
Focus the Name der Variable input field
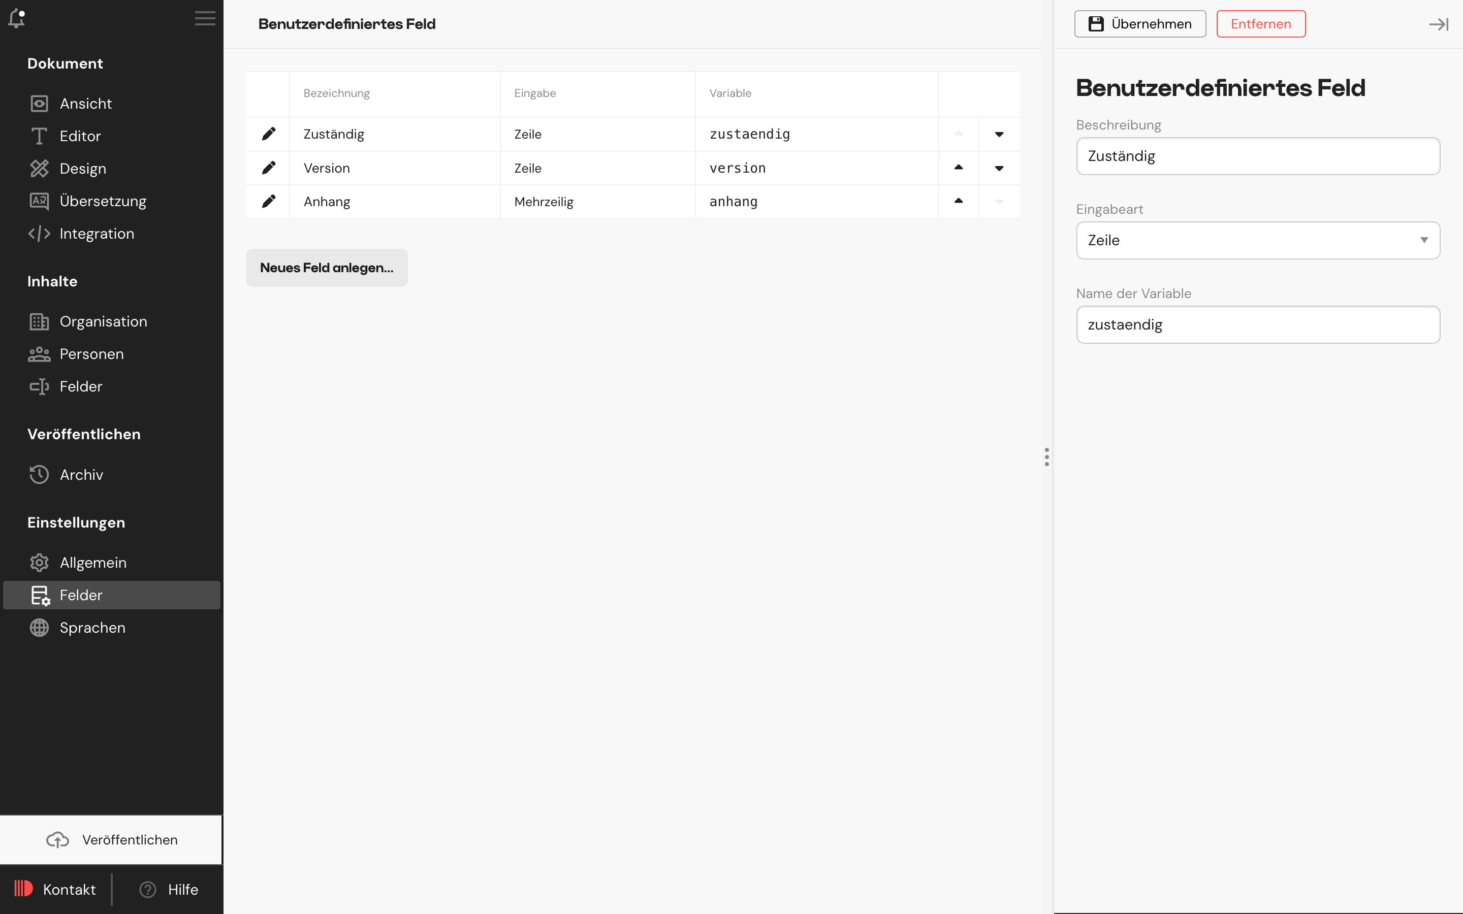(1257, 324)
